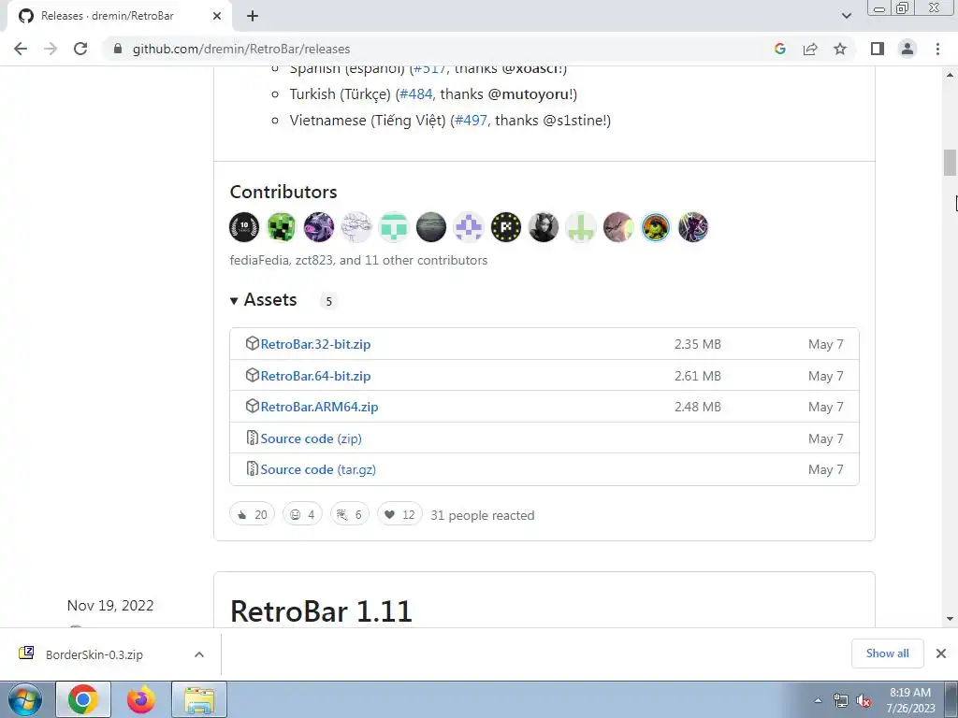This screenshot has height=718, width=958.
Task: Open network icon in system tray
Action: coord(841,701)
